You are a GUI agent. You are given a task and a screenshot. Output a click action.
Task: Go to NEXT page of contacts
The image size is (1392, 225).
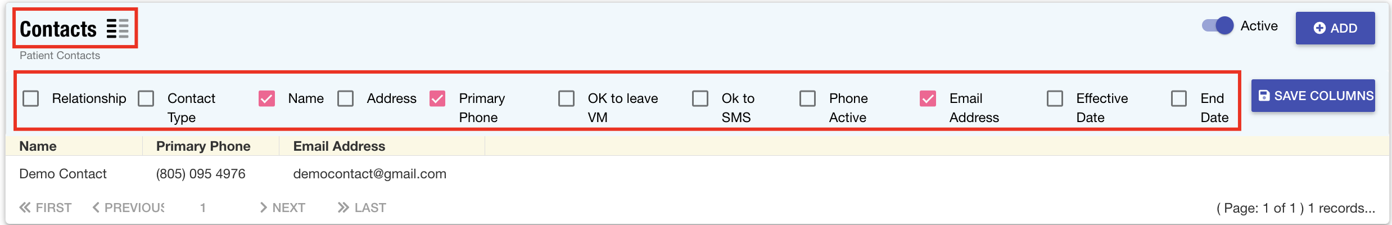coord(282,208)
